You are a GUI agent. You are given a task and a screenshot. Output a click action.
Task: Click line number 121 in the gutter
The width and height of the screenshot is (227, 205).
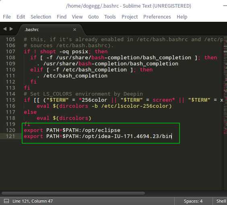10,136
